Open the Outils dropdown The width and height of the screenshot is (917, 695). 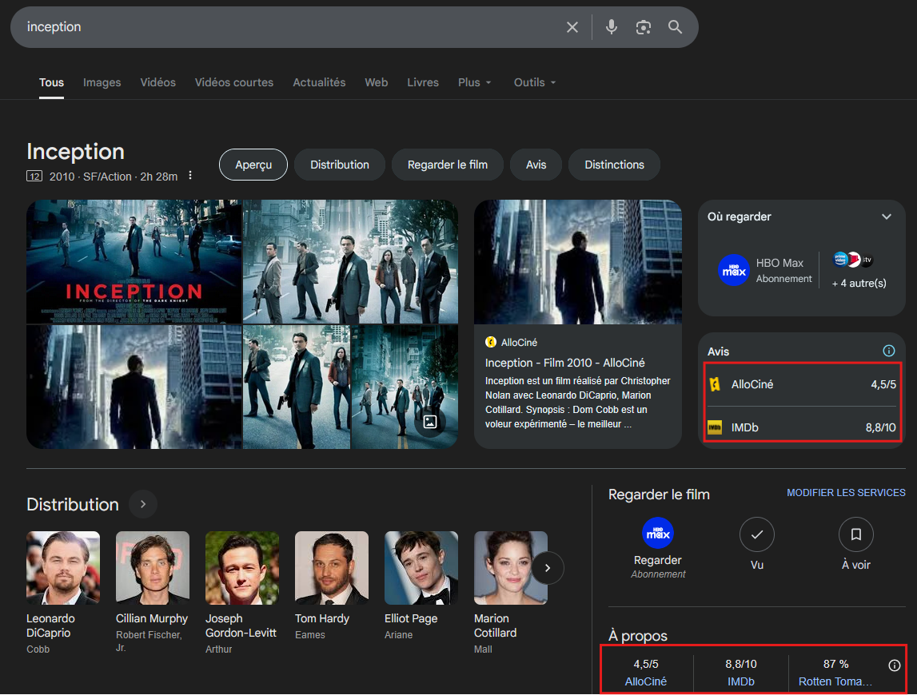pyautogui.click(x=535, y=82)
